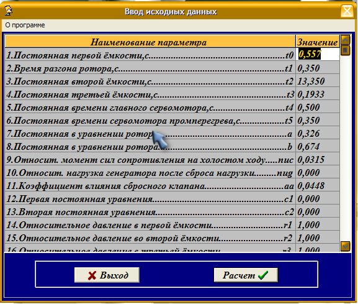Click the 'Значение' column header
The width and height of the screenshot is (358, 304).
click(318, 42)
